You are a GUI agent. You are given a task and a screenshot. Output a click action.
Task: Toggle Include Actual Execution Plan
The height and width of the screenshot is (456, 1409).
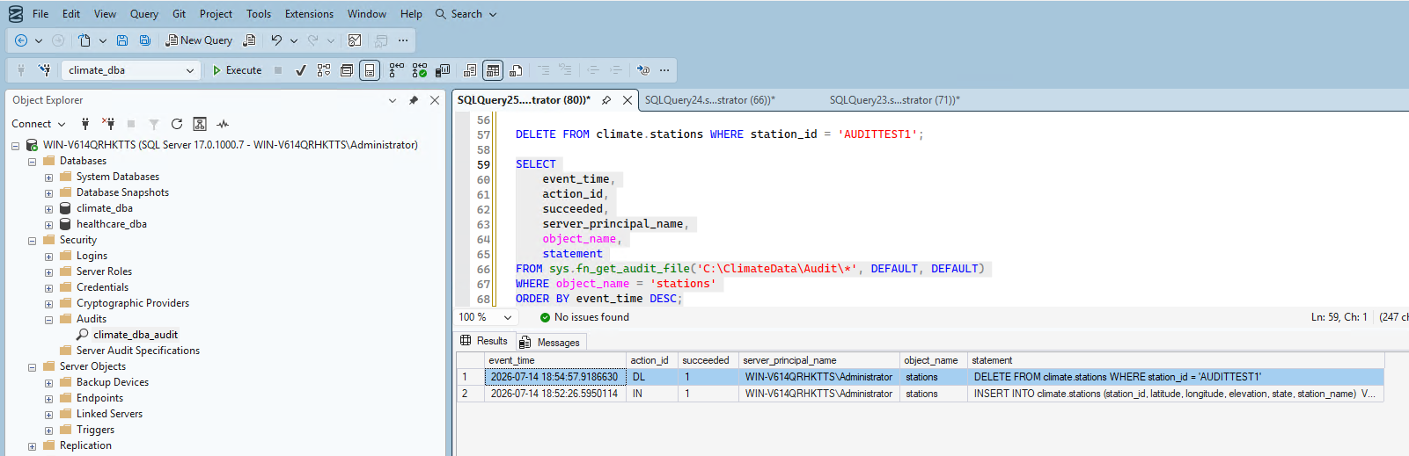(x=397, y=70)
